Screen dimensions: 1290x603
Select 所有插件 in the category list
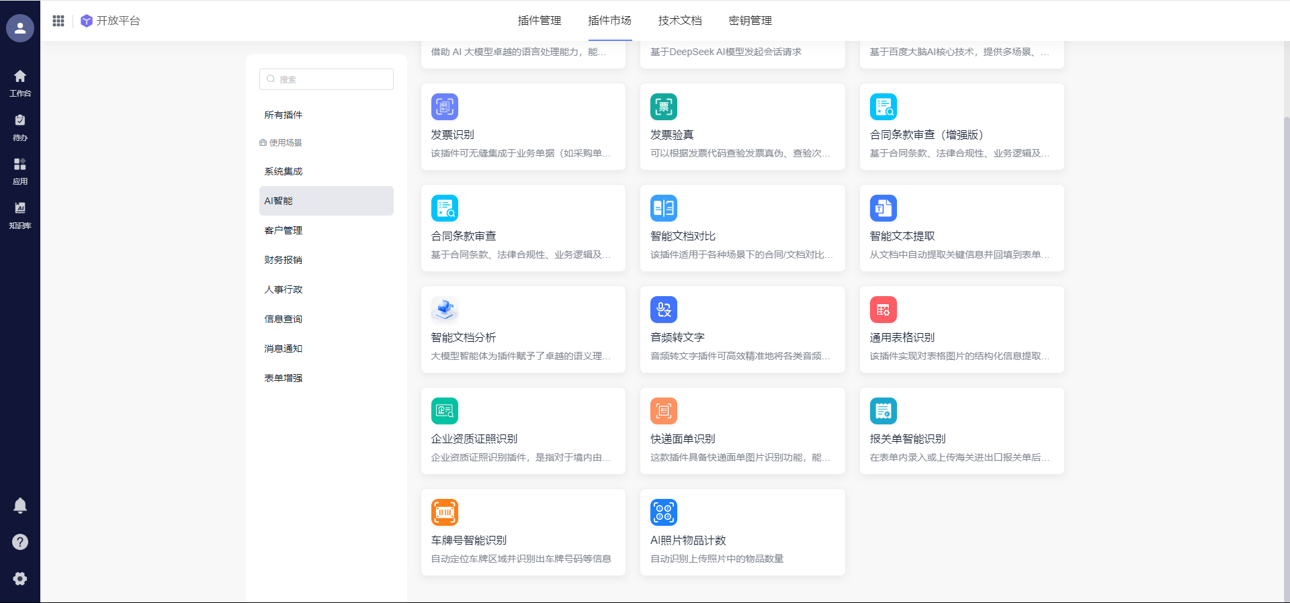[x=284, y=115]
